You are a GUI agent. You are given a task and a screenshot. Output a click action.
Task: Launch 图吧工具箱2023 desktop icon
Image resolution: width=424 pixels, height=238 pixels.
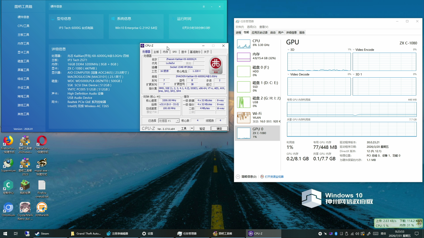[x=25, y=167]
